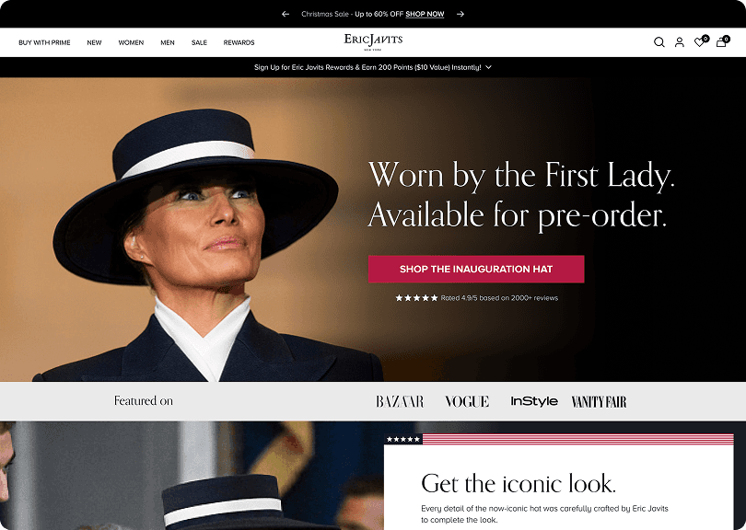Viewport: 746px width, 530px height.
Task: Open the Rewards navigation link
Action: pyautogui.click(x=239, y=42)
